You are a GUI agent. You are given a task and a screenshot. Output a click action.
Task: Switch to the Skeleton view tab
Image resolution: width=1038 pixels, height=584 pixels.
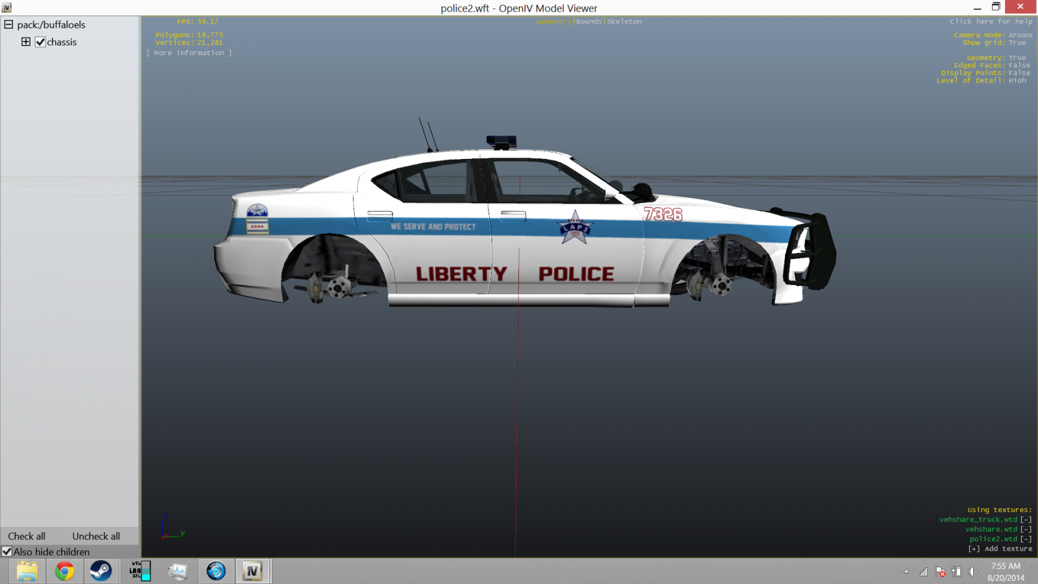624,21
